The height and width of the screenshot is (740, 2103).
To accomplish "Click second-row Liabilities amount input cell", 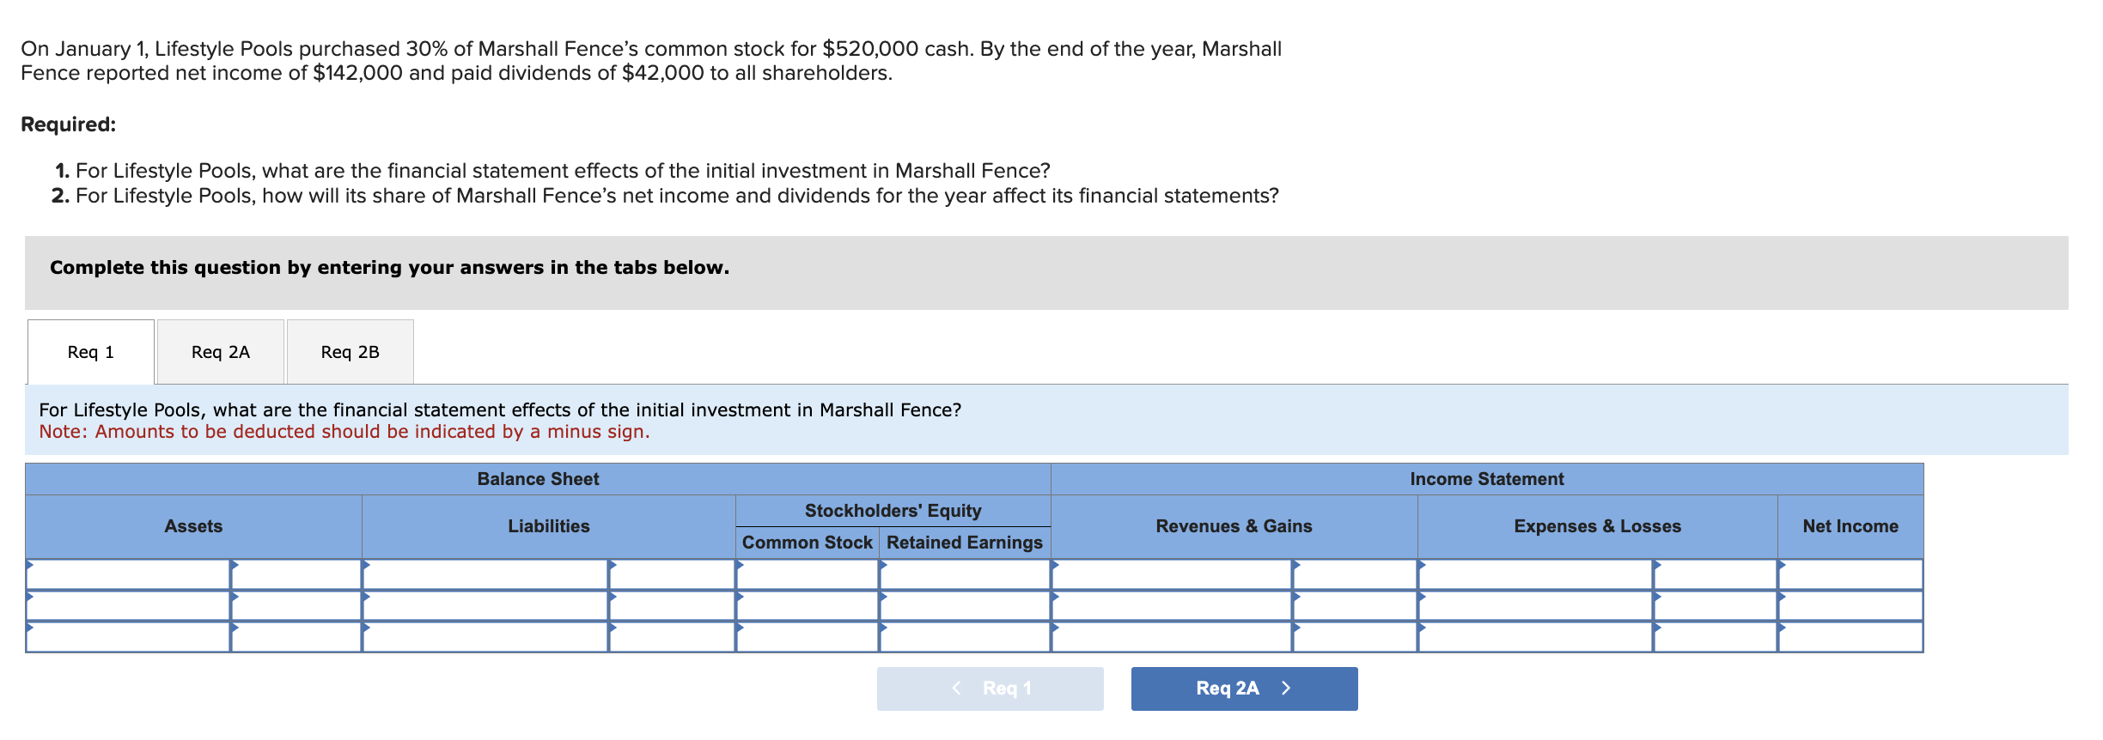I will (673, 606).
